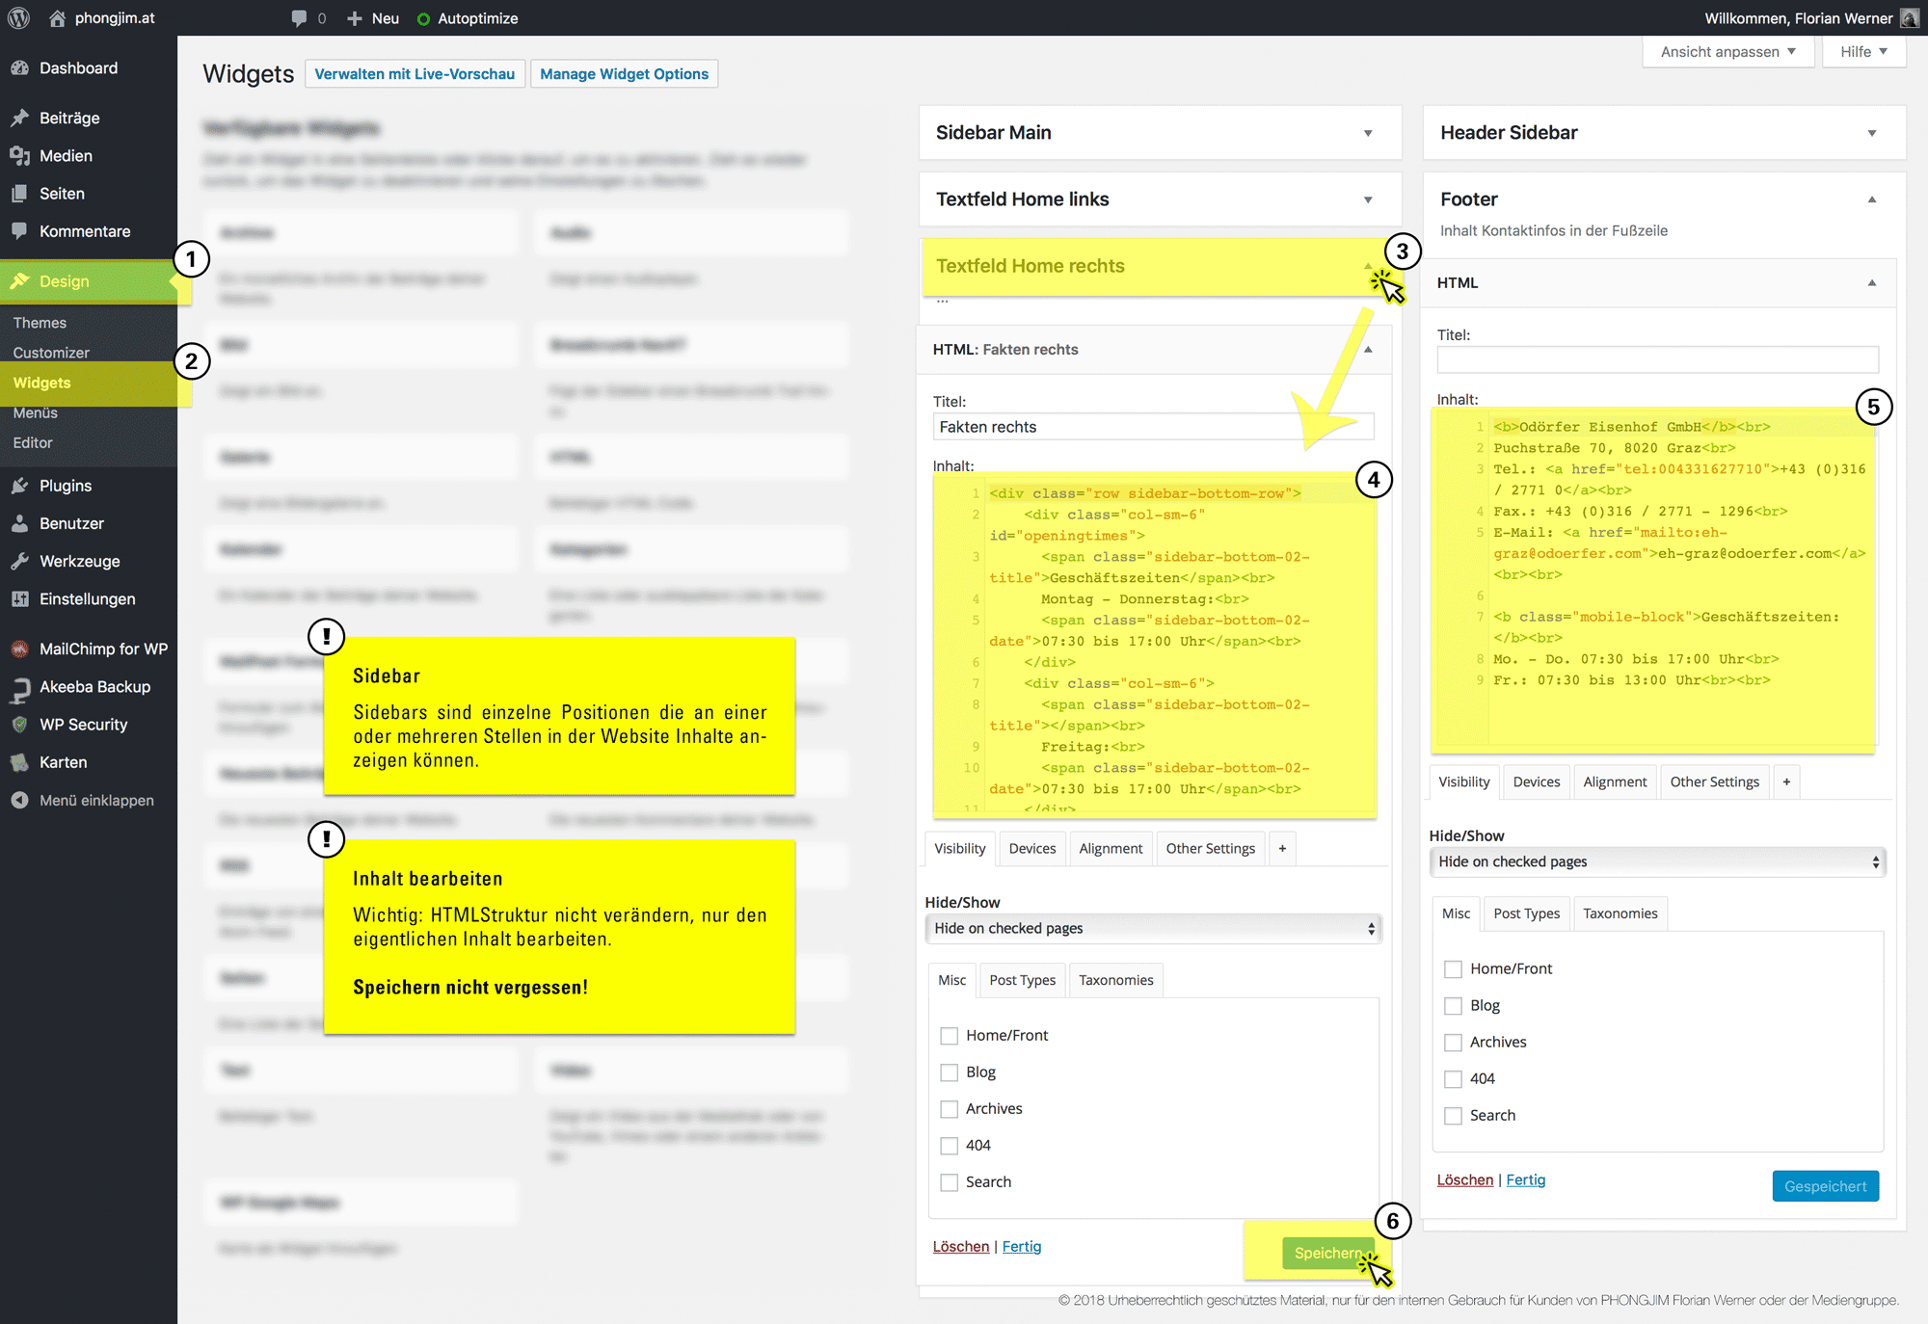This screenshot has height=1324, width=1928.
Task: Check Home/Front in Footer HTML widget
Action: click(1454, 969)
